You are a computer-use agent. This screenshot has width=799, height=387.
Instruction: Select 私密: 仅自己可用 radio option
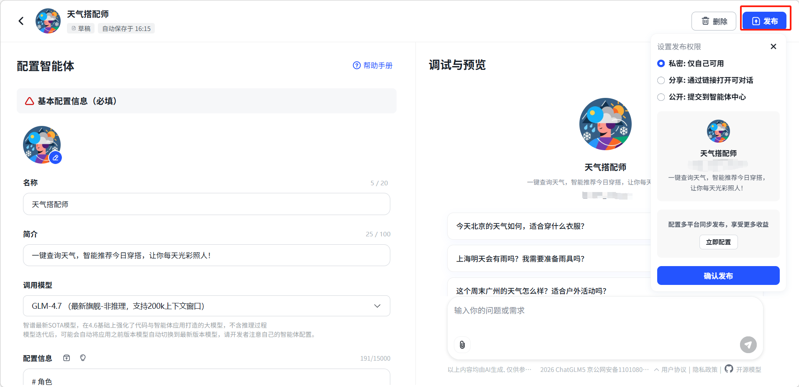tap(661, 64)
